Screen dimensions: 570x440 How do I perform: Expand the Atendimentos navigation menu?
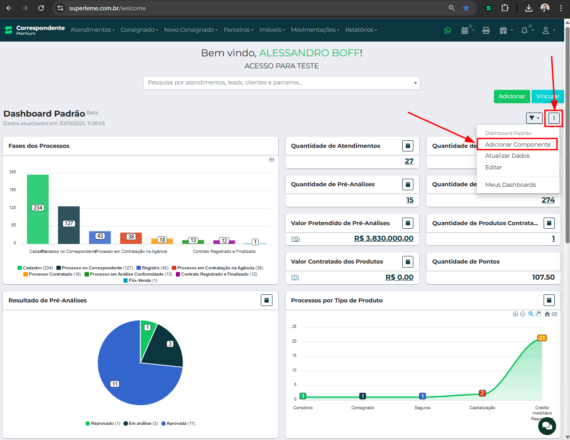[92, 30]
